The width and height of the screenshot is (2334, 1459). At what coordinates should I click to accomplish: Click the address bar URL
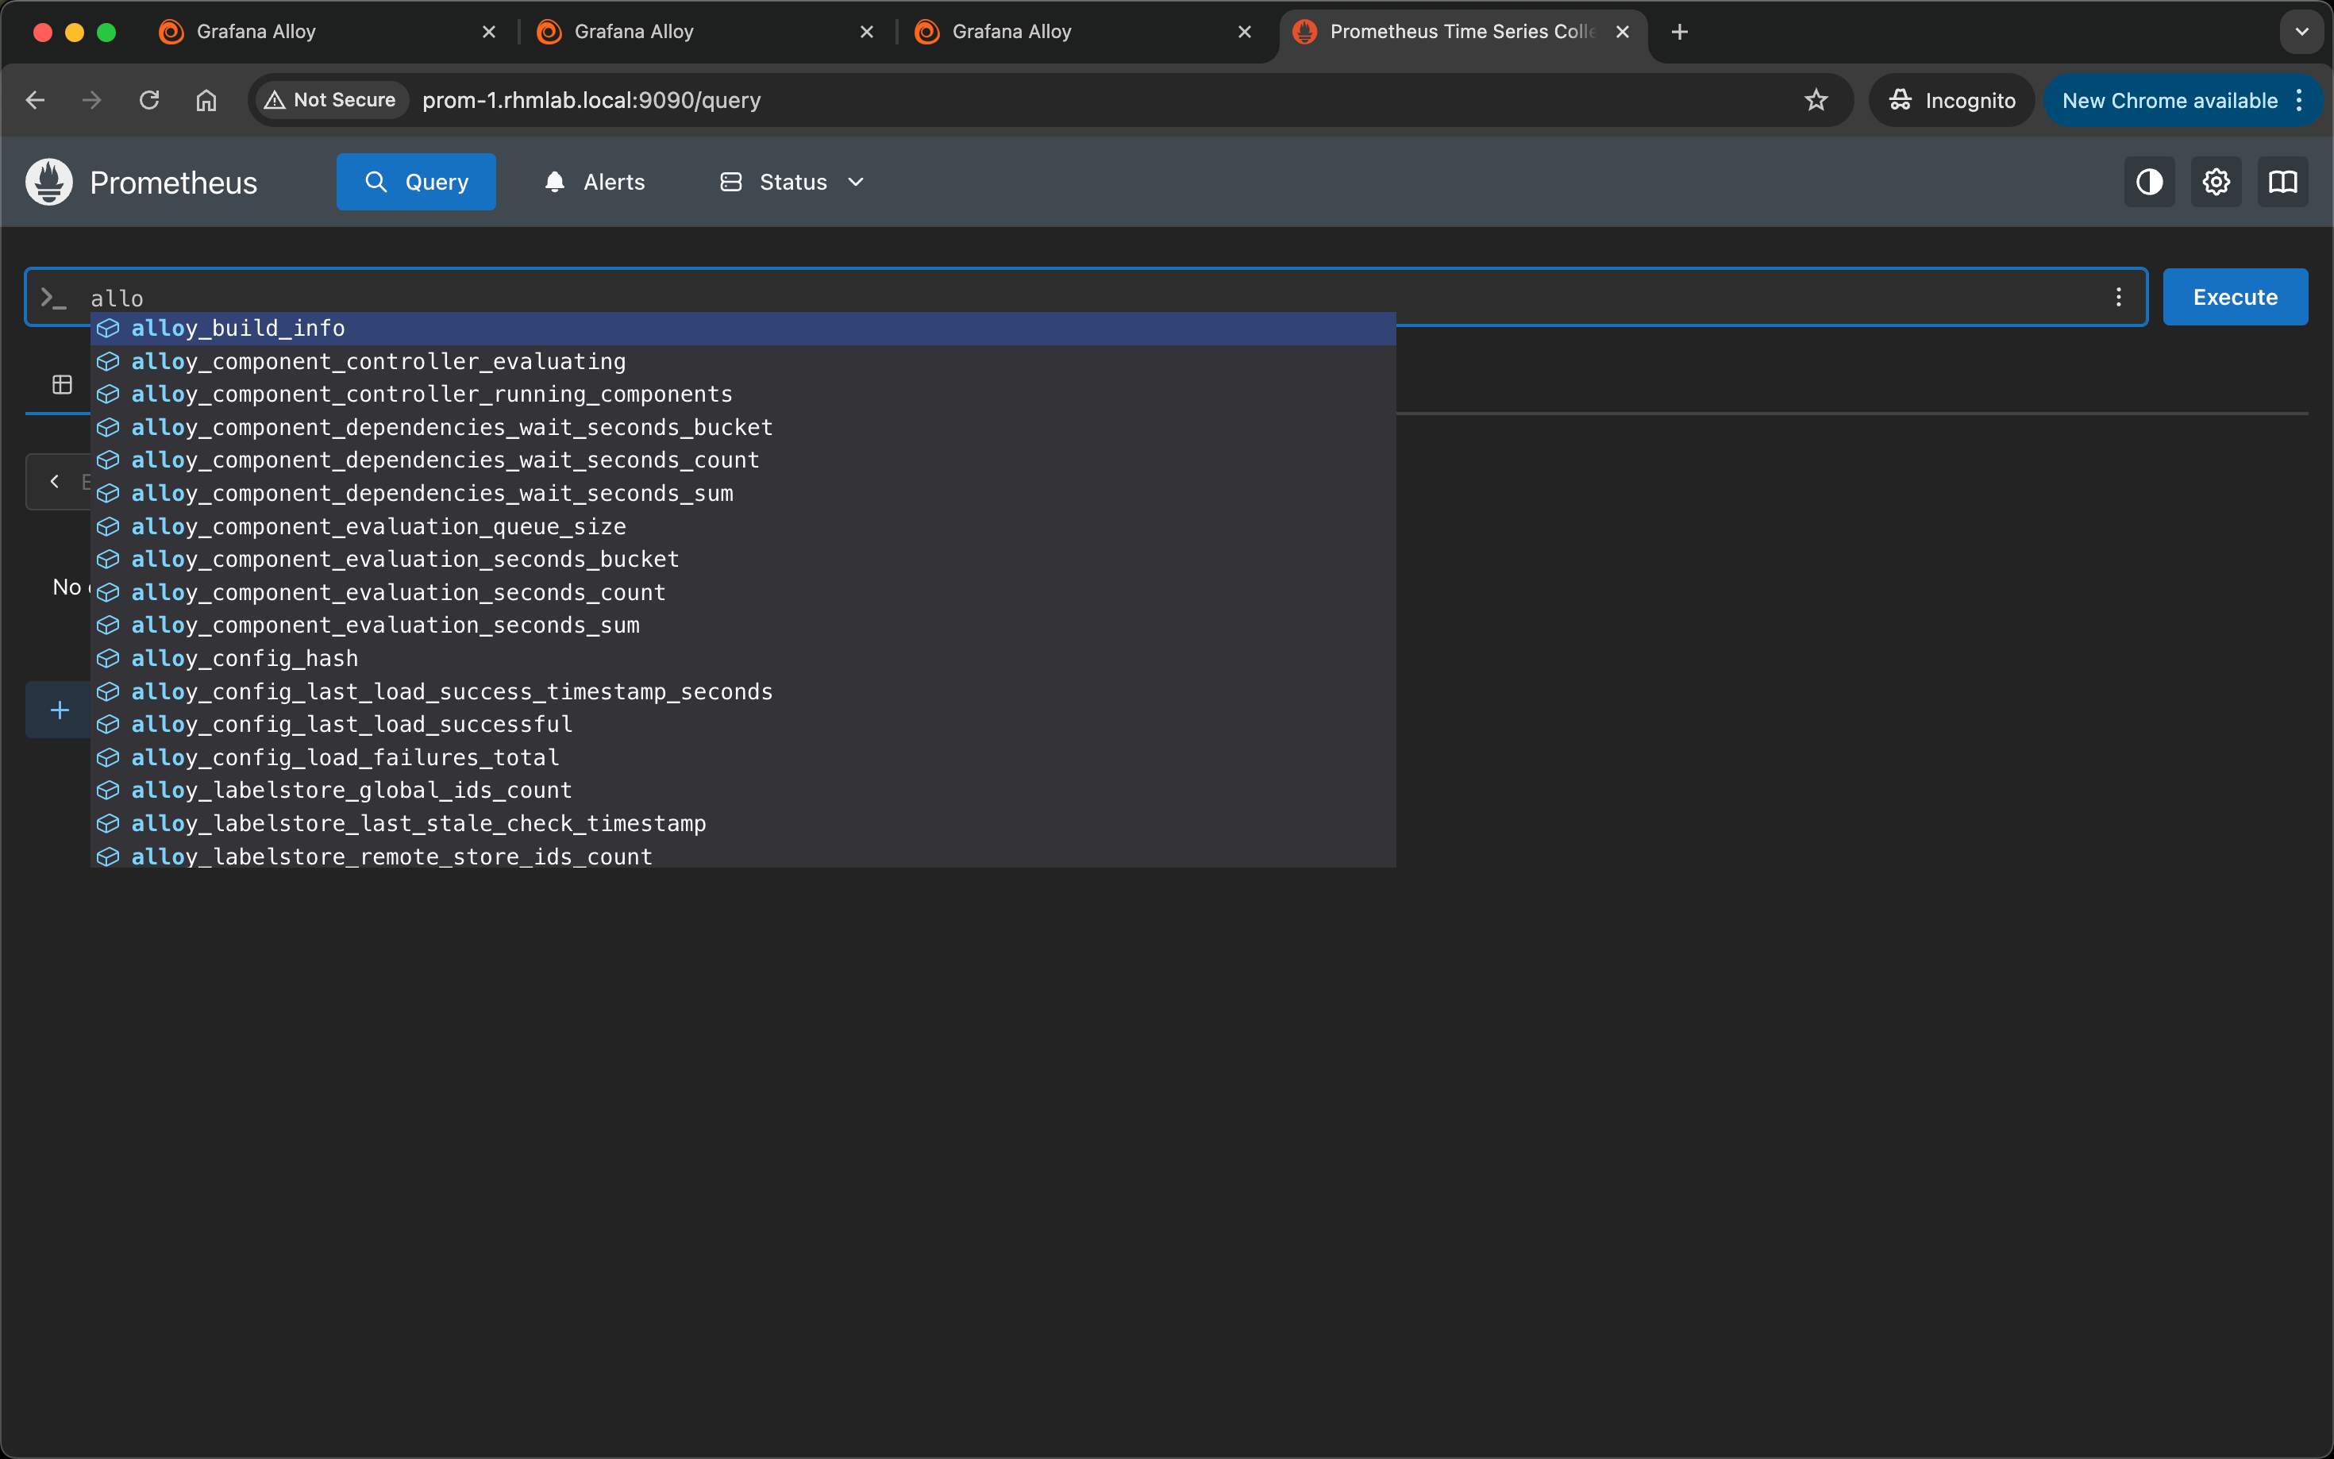591,100
